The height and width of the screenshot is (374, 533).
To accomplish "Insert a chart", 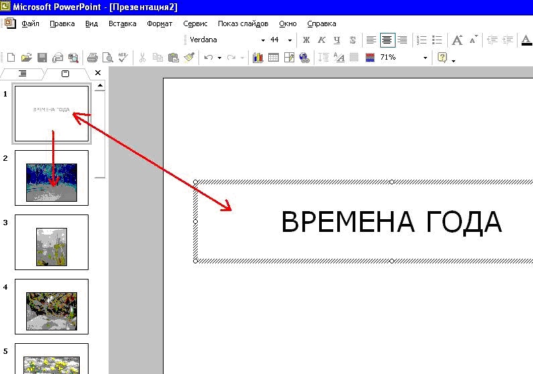I will click(x=257, y=58).
